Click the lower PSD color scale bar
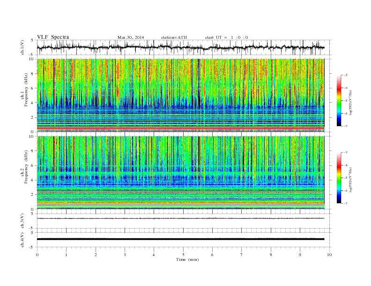The width and height of the screenshot is (371, 286). pyautogui.click(x=339, y=178)
